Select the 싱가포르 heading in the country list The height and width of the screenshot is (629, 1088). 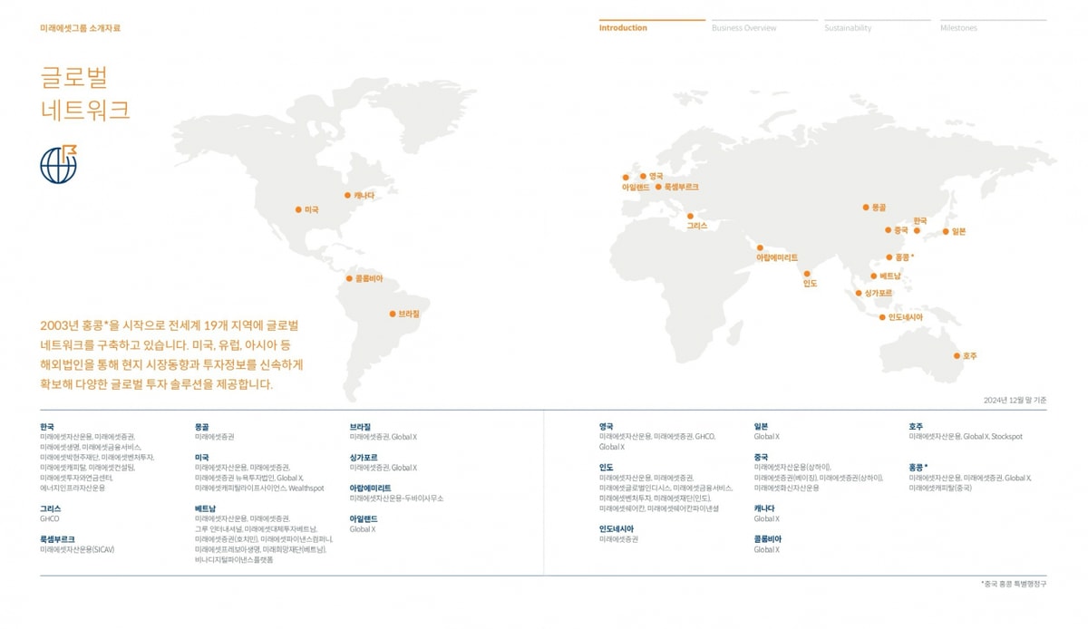(364, 457)
